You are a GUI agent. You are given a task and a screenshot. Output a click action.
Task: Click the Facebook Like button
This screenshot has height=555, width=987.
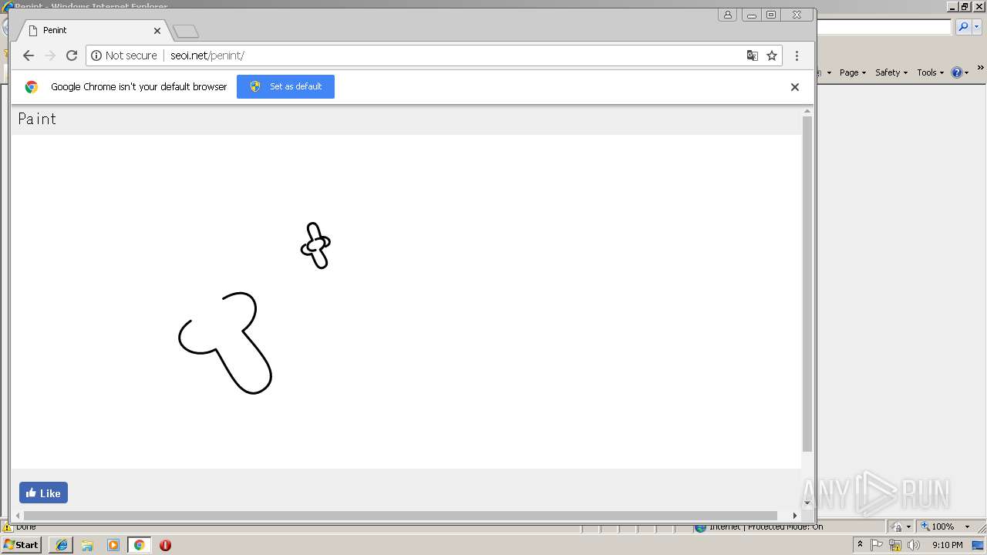coord(43,493)
